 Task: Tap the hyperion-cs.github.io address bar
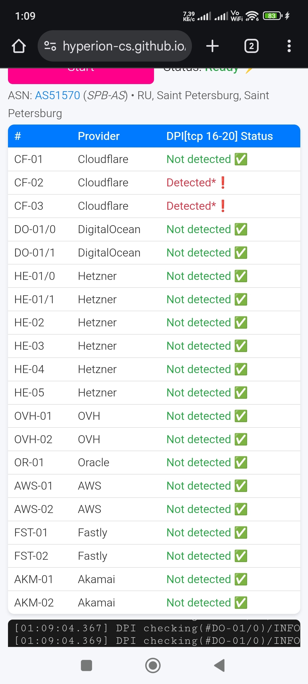[x=124, y=46]
